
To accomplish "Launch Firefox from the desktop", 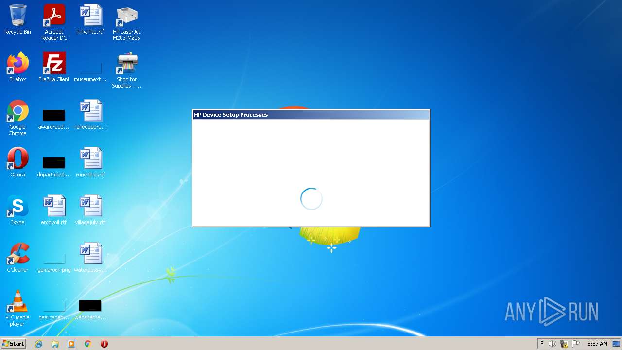I will (17, 67).
